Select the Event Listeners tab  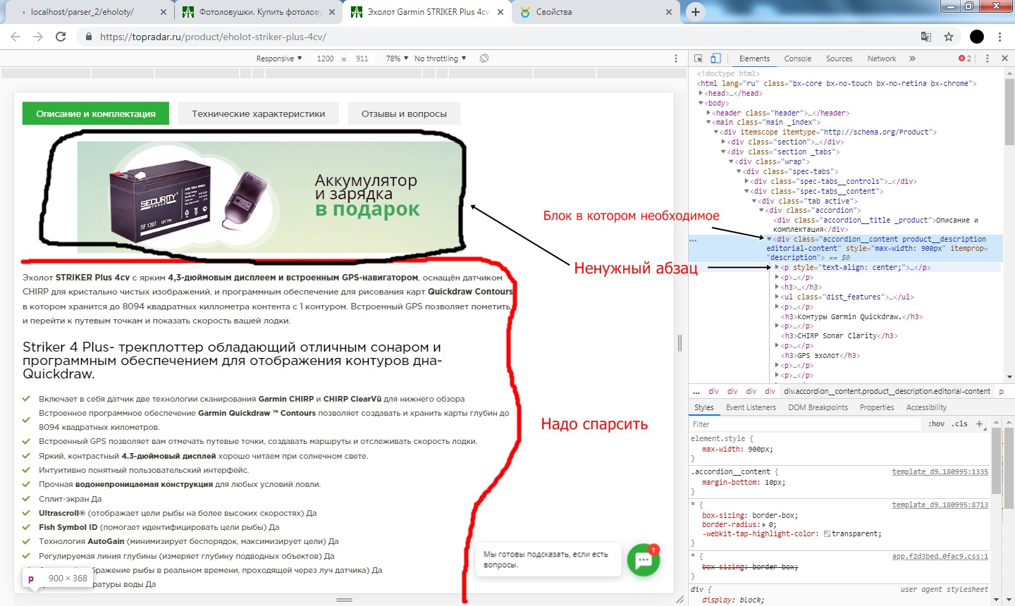click(751, 407)
